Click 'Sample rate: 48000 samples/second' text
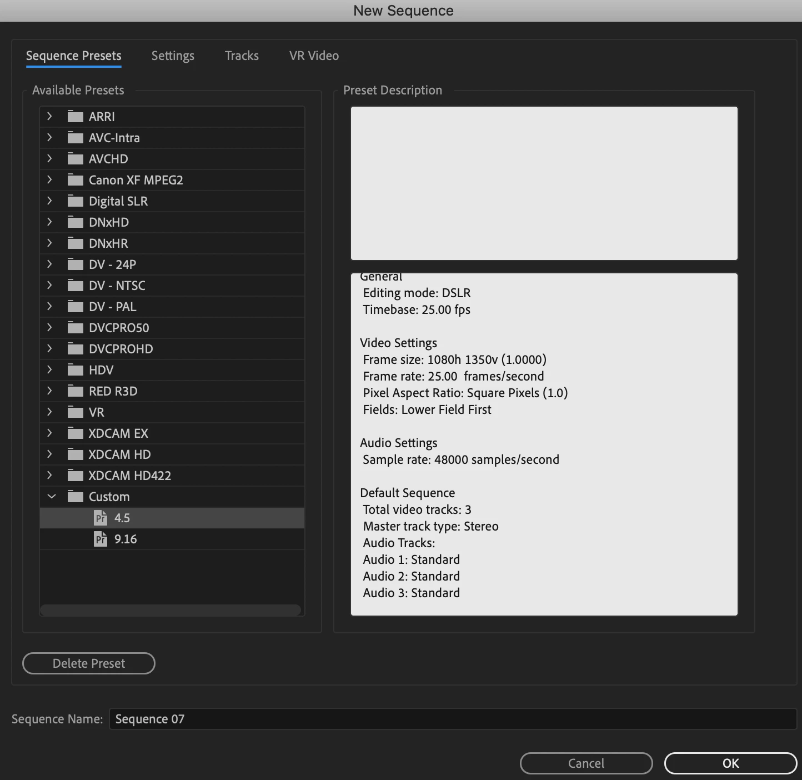 pyautogui.click(x=461, y=460)
